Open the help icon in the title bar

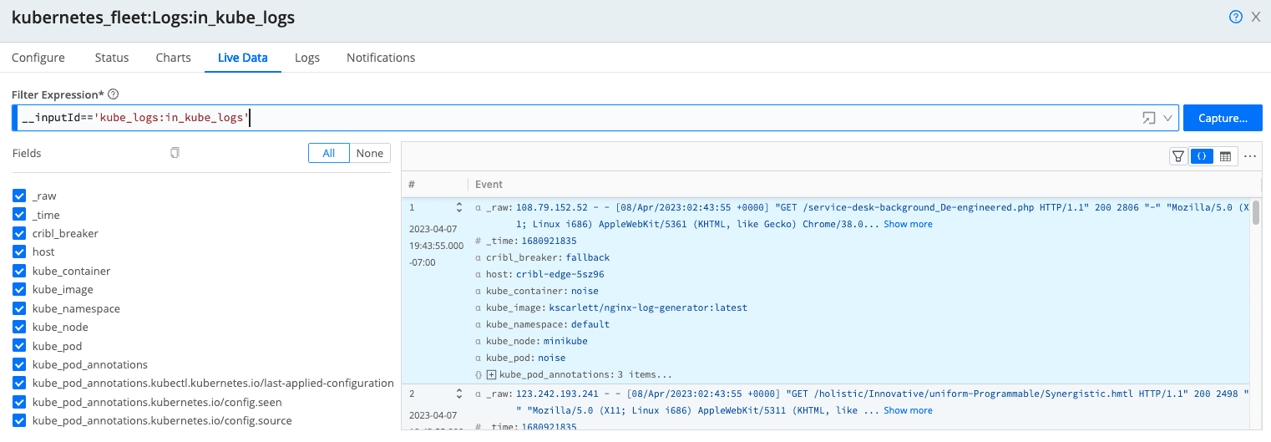point(1236,17)
